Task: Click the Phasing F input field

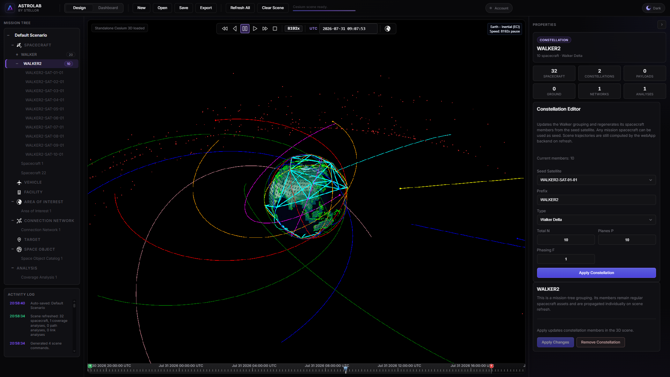Action: [x=566, y=259]
